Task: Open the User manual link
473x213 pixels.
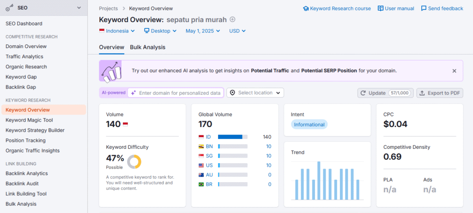Action: tap(396, 8)
